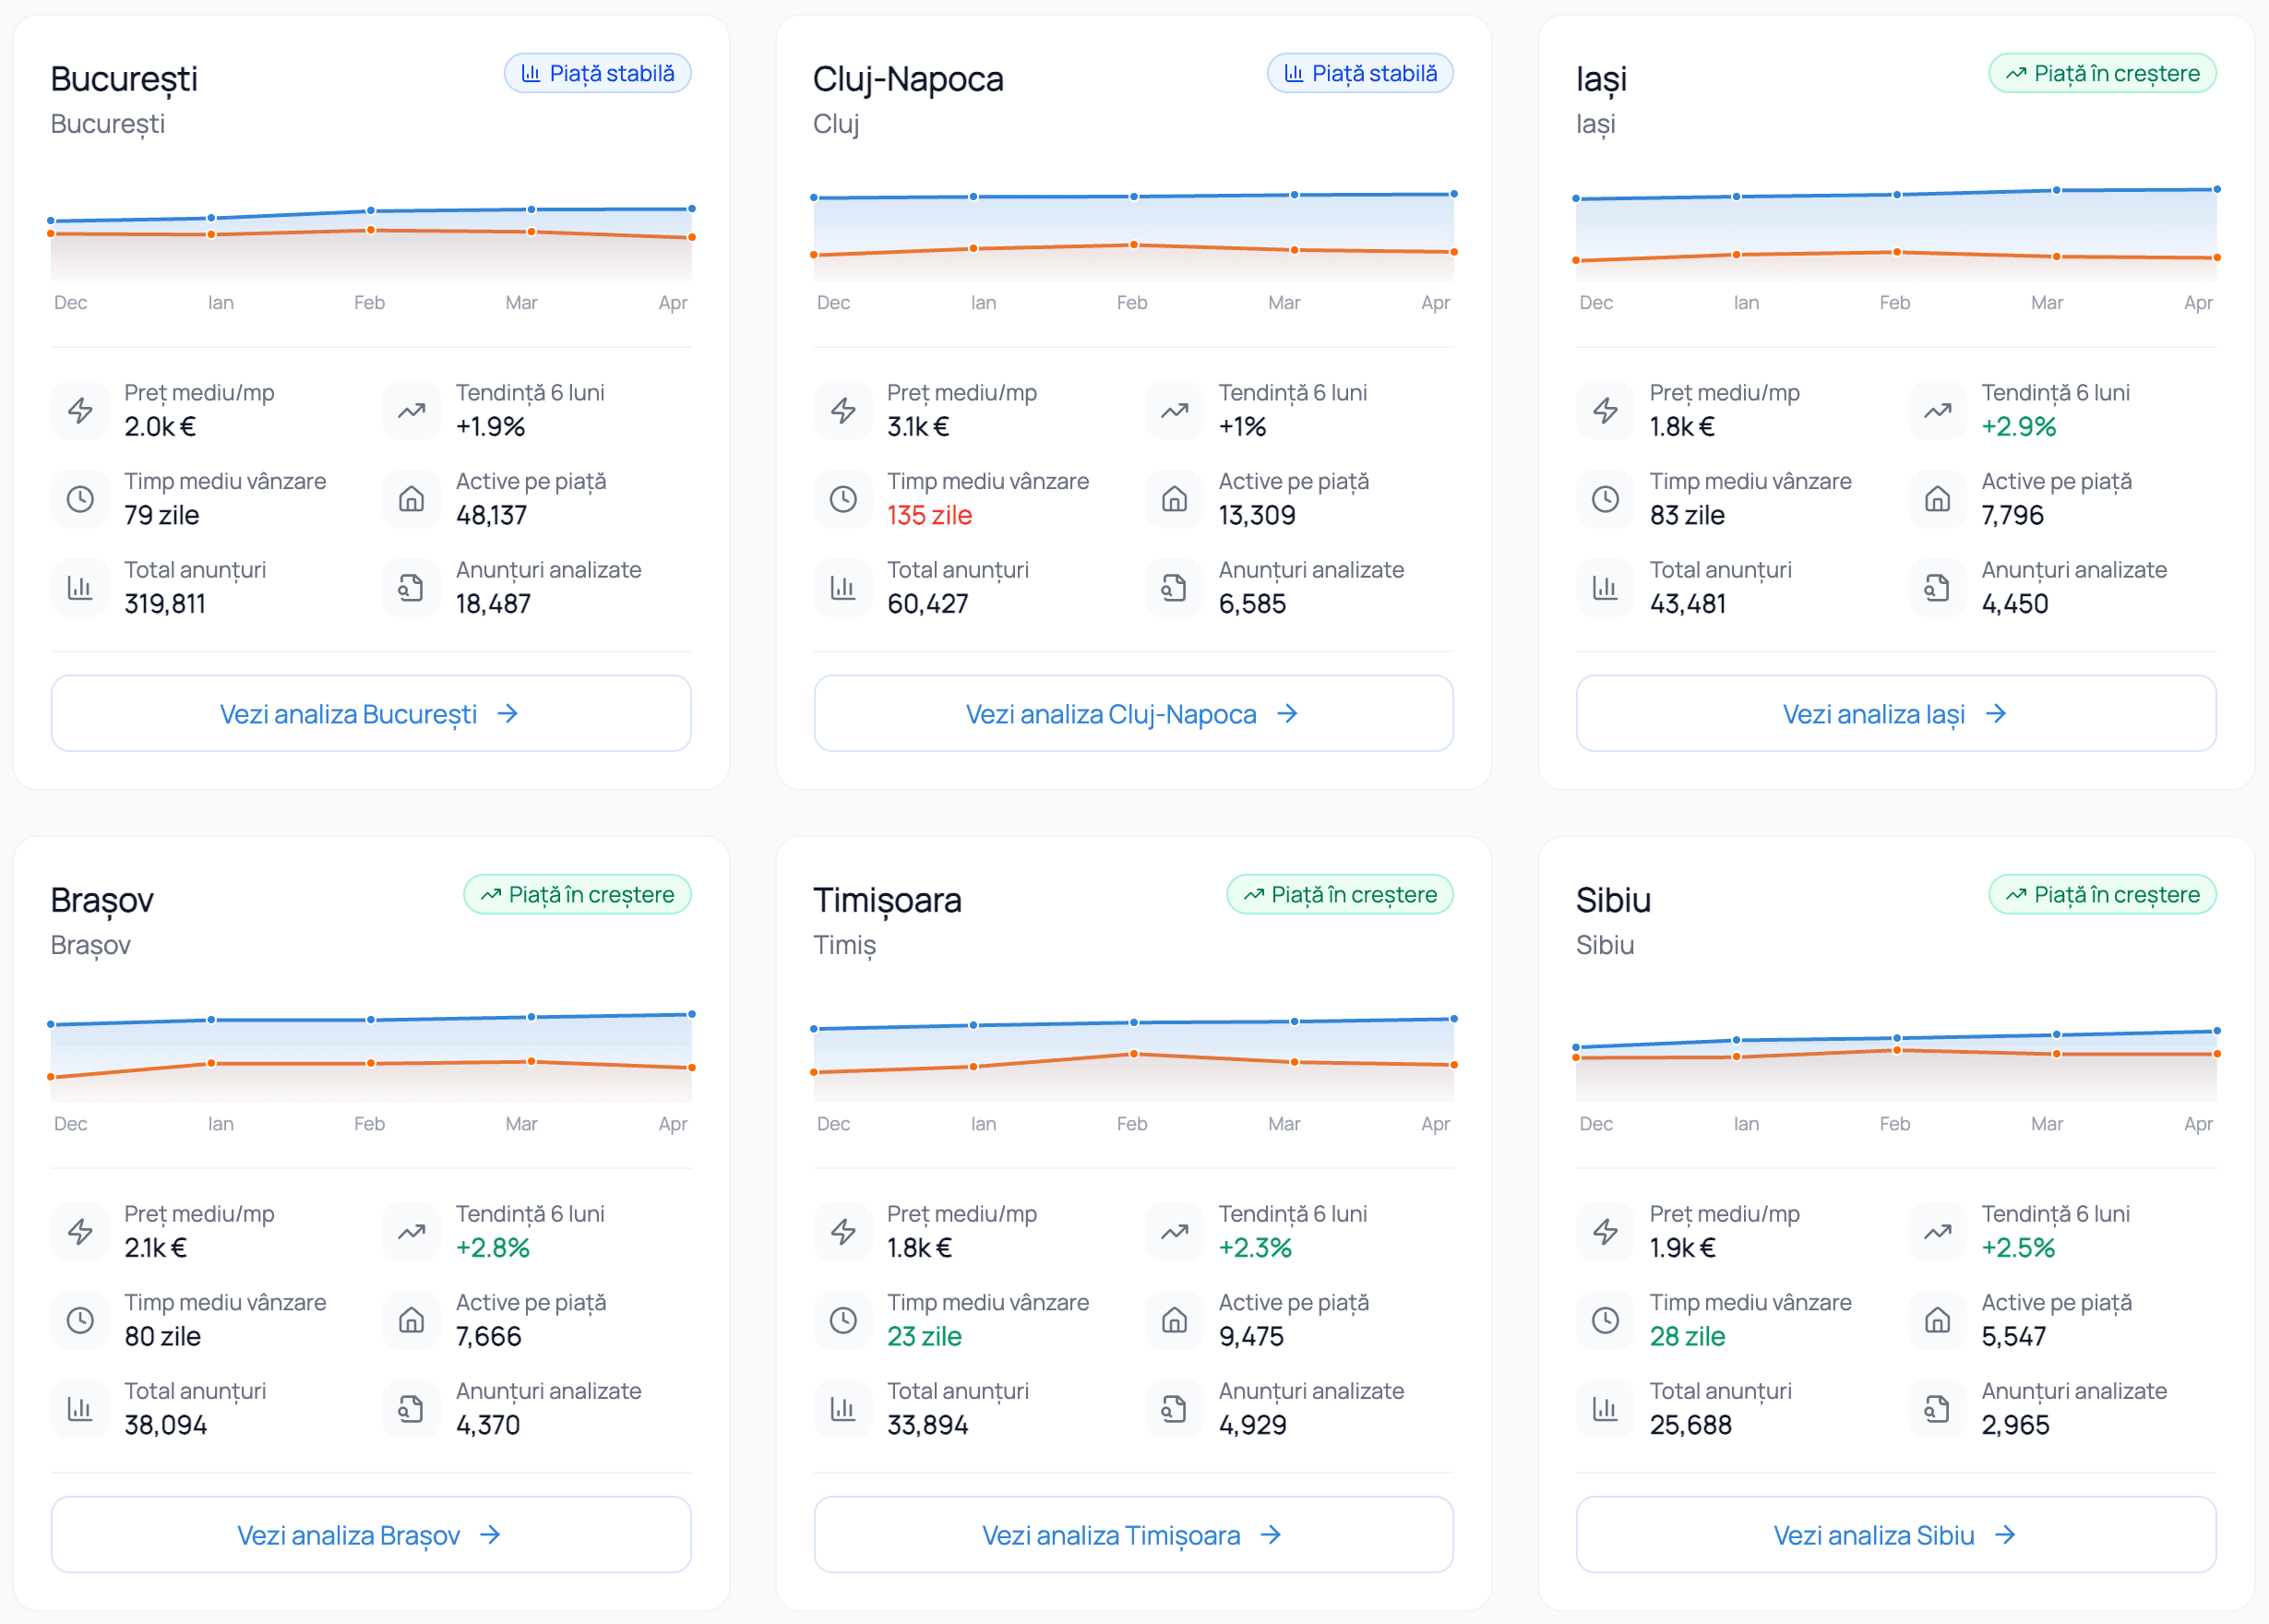This screenshot has width=2269, height=1624.
Task: Click the trend arrow icon for Sibiu Tendință 6 luni
Action: (1937, 1232)
